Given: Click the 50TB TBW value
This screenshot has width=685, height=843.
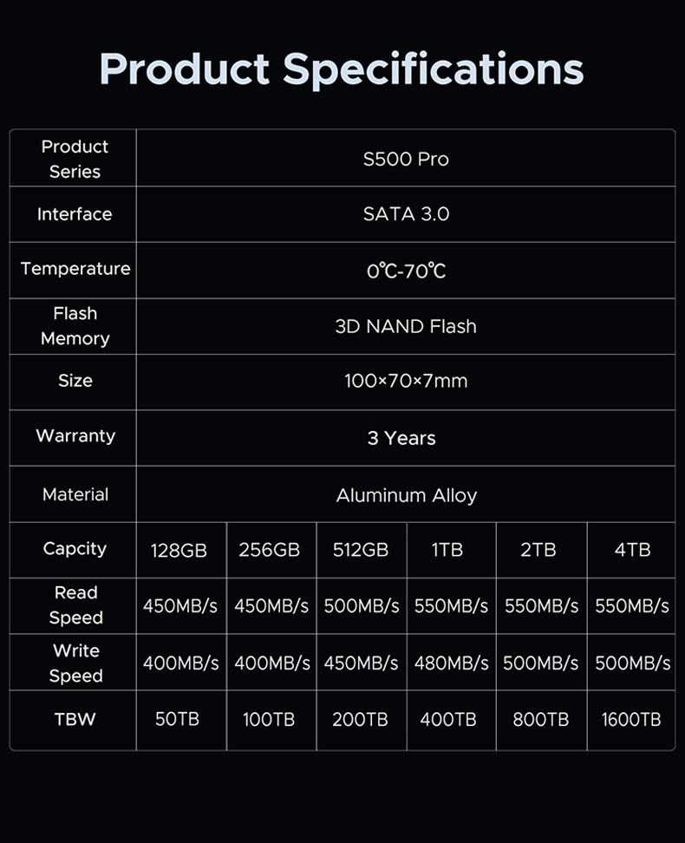Looking at the screenshot, I should click(x=178, y=719).
